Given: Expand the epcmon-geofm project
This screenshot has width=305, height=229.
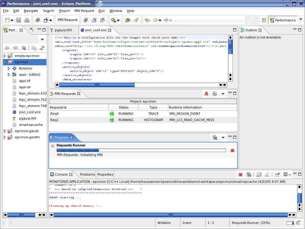Looking at the screenshot, I should pos(5,137).
